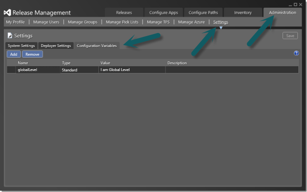307x192 pixels.
Task: Select the globalLevel name cell
Action: coord(38,70)
